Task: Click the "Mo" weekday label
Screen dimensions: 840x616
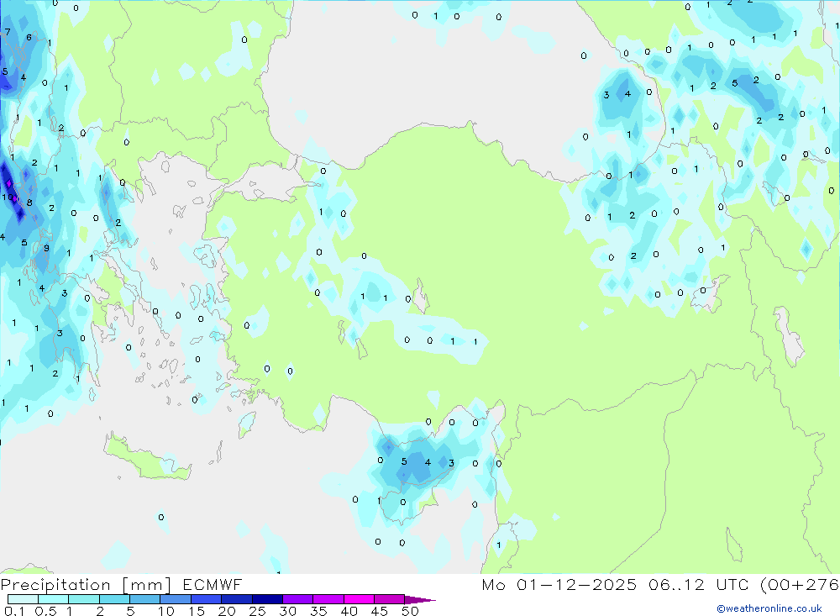Action: click(493, 584)
